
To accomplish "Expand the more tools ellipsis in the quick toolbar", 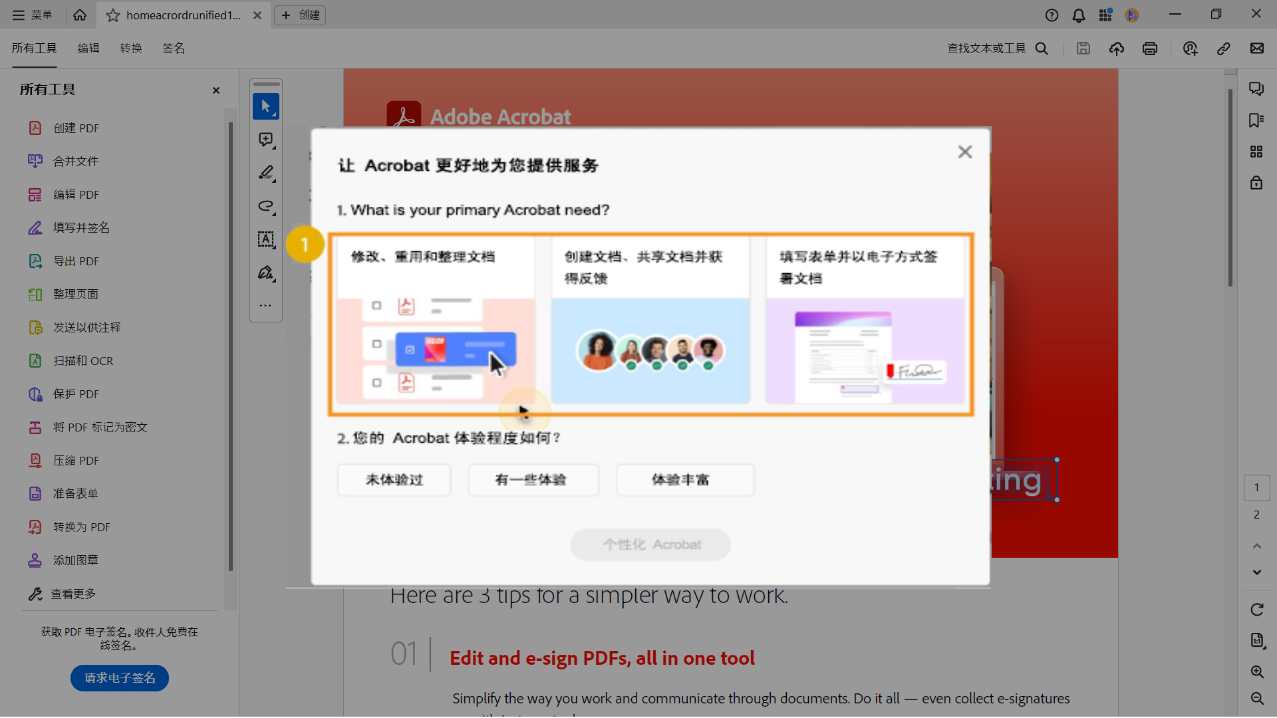I will [265, 304].
